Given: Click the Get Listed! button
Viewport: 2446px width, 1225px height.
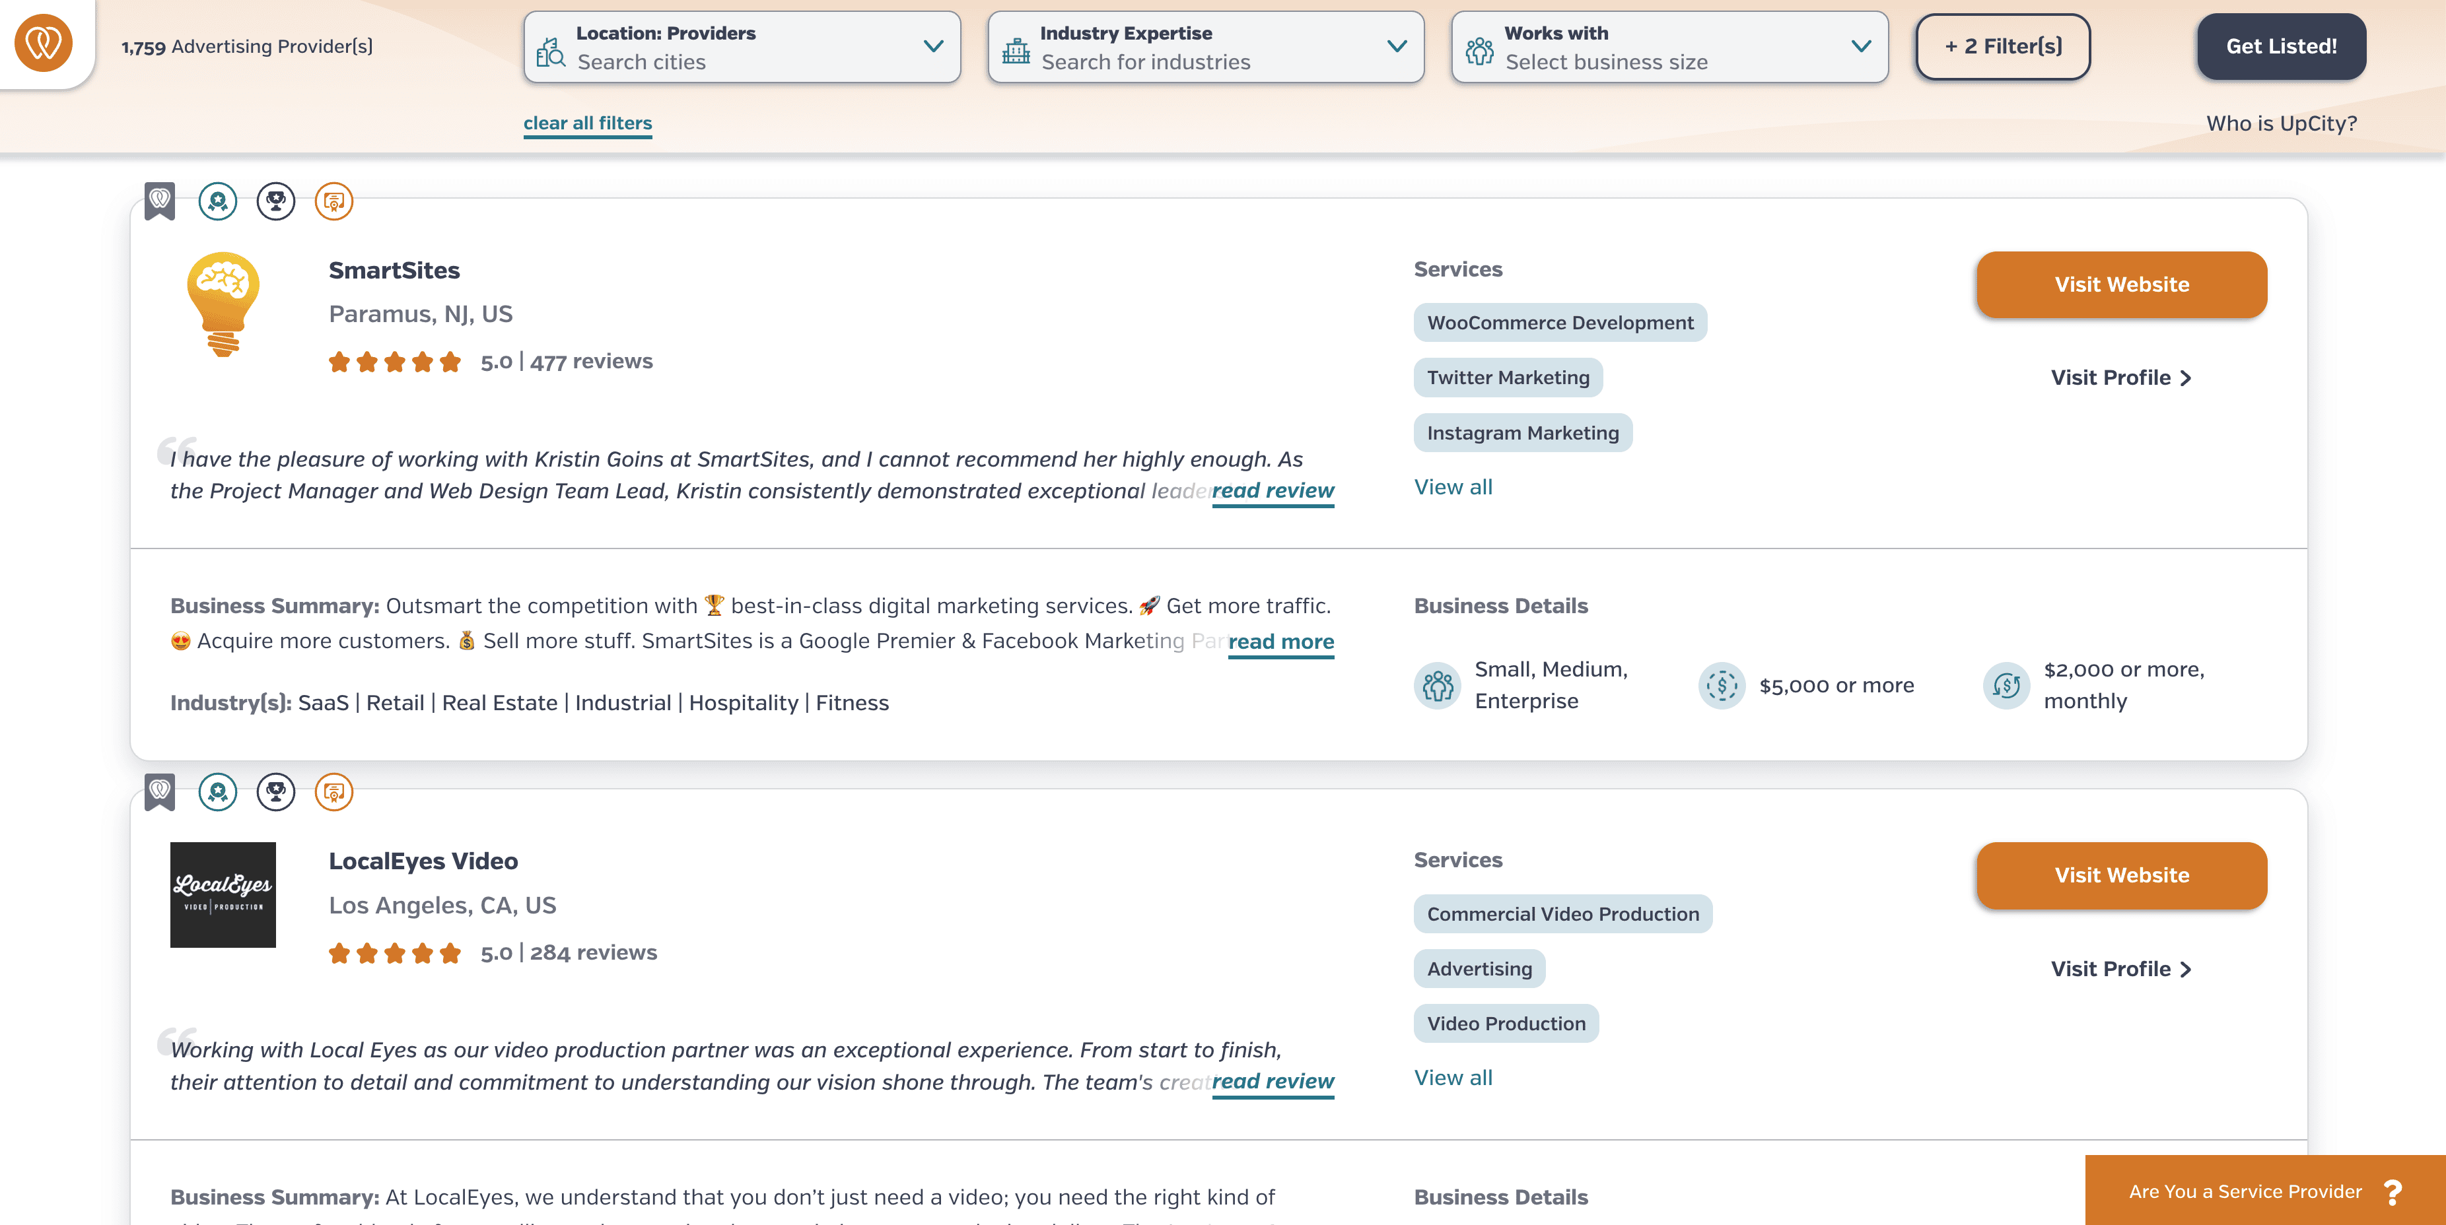Looking at the screenshot, I should [2281, 46].
